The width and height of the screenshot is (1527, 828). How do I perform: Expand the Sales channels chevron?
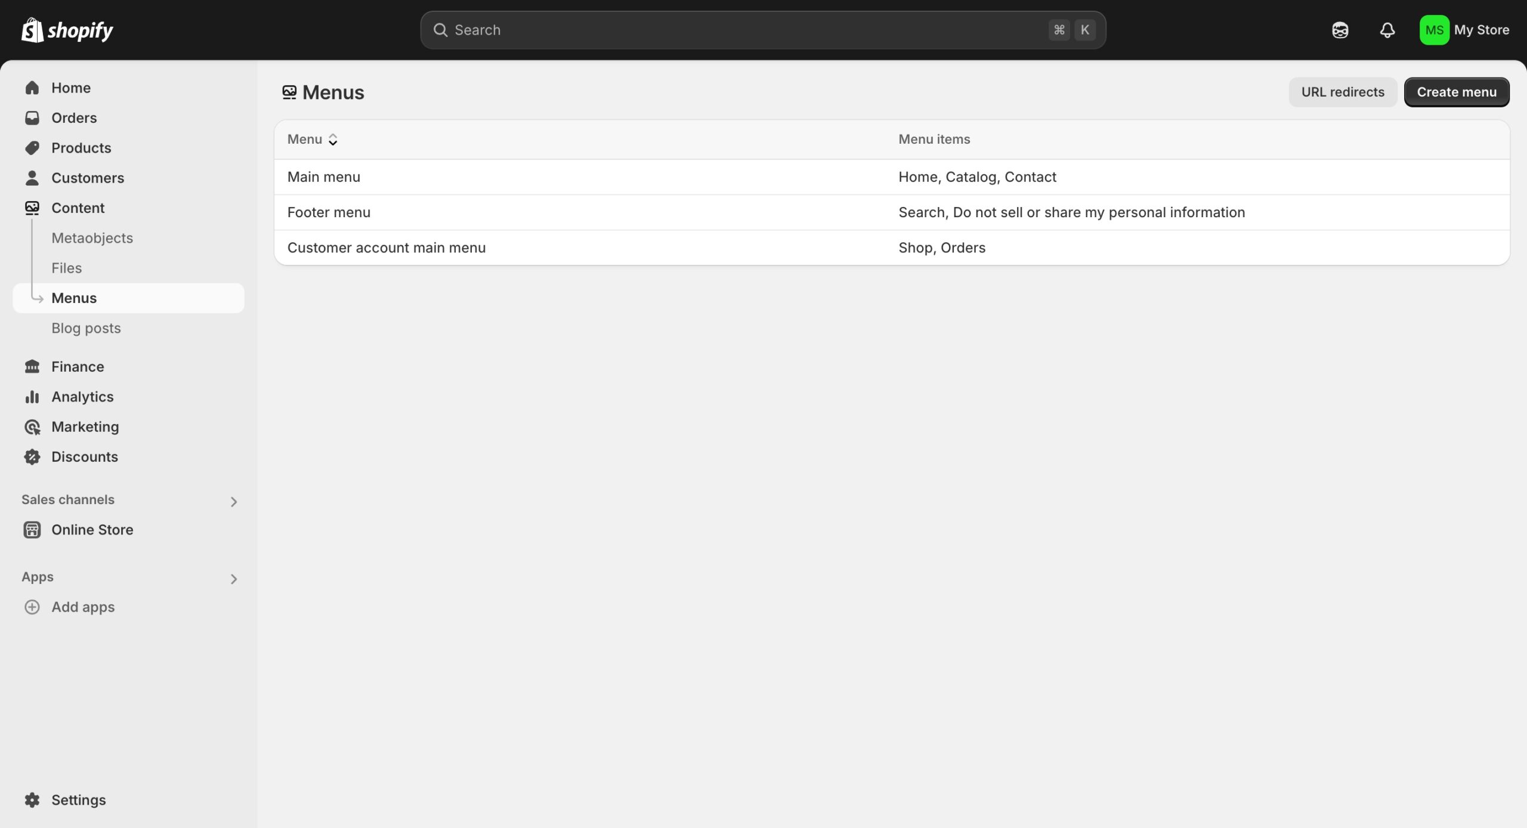pos(234,501)
